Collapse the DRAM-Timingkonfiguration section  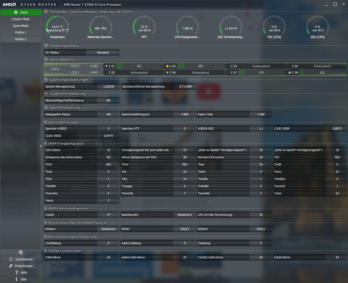pos(46,144)
